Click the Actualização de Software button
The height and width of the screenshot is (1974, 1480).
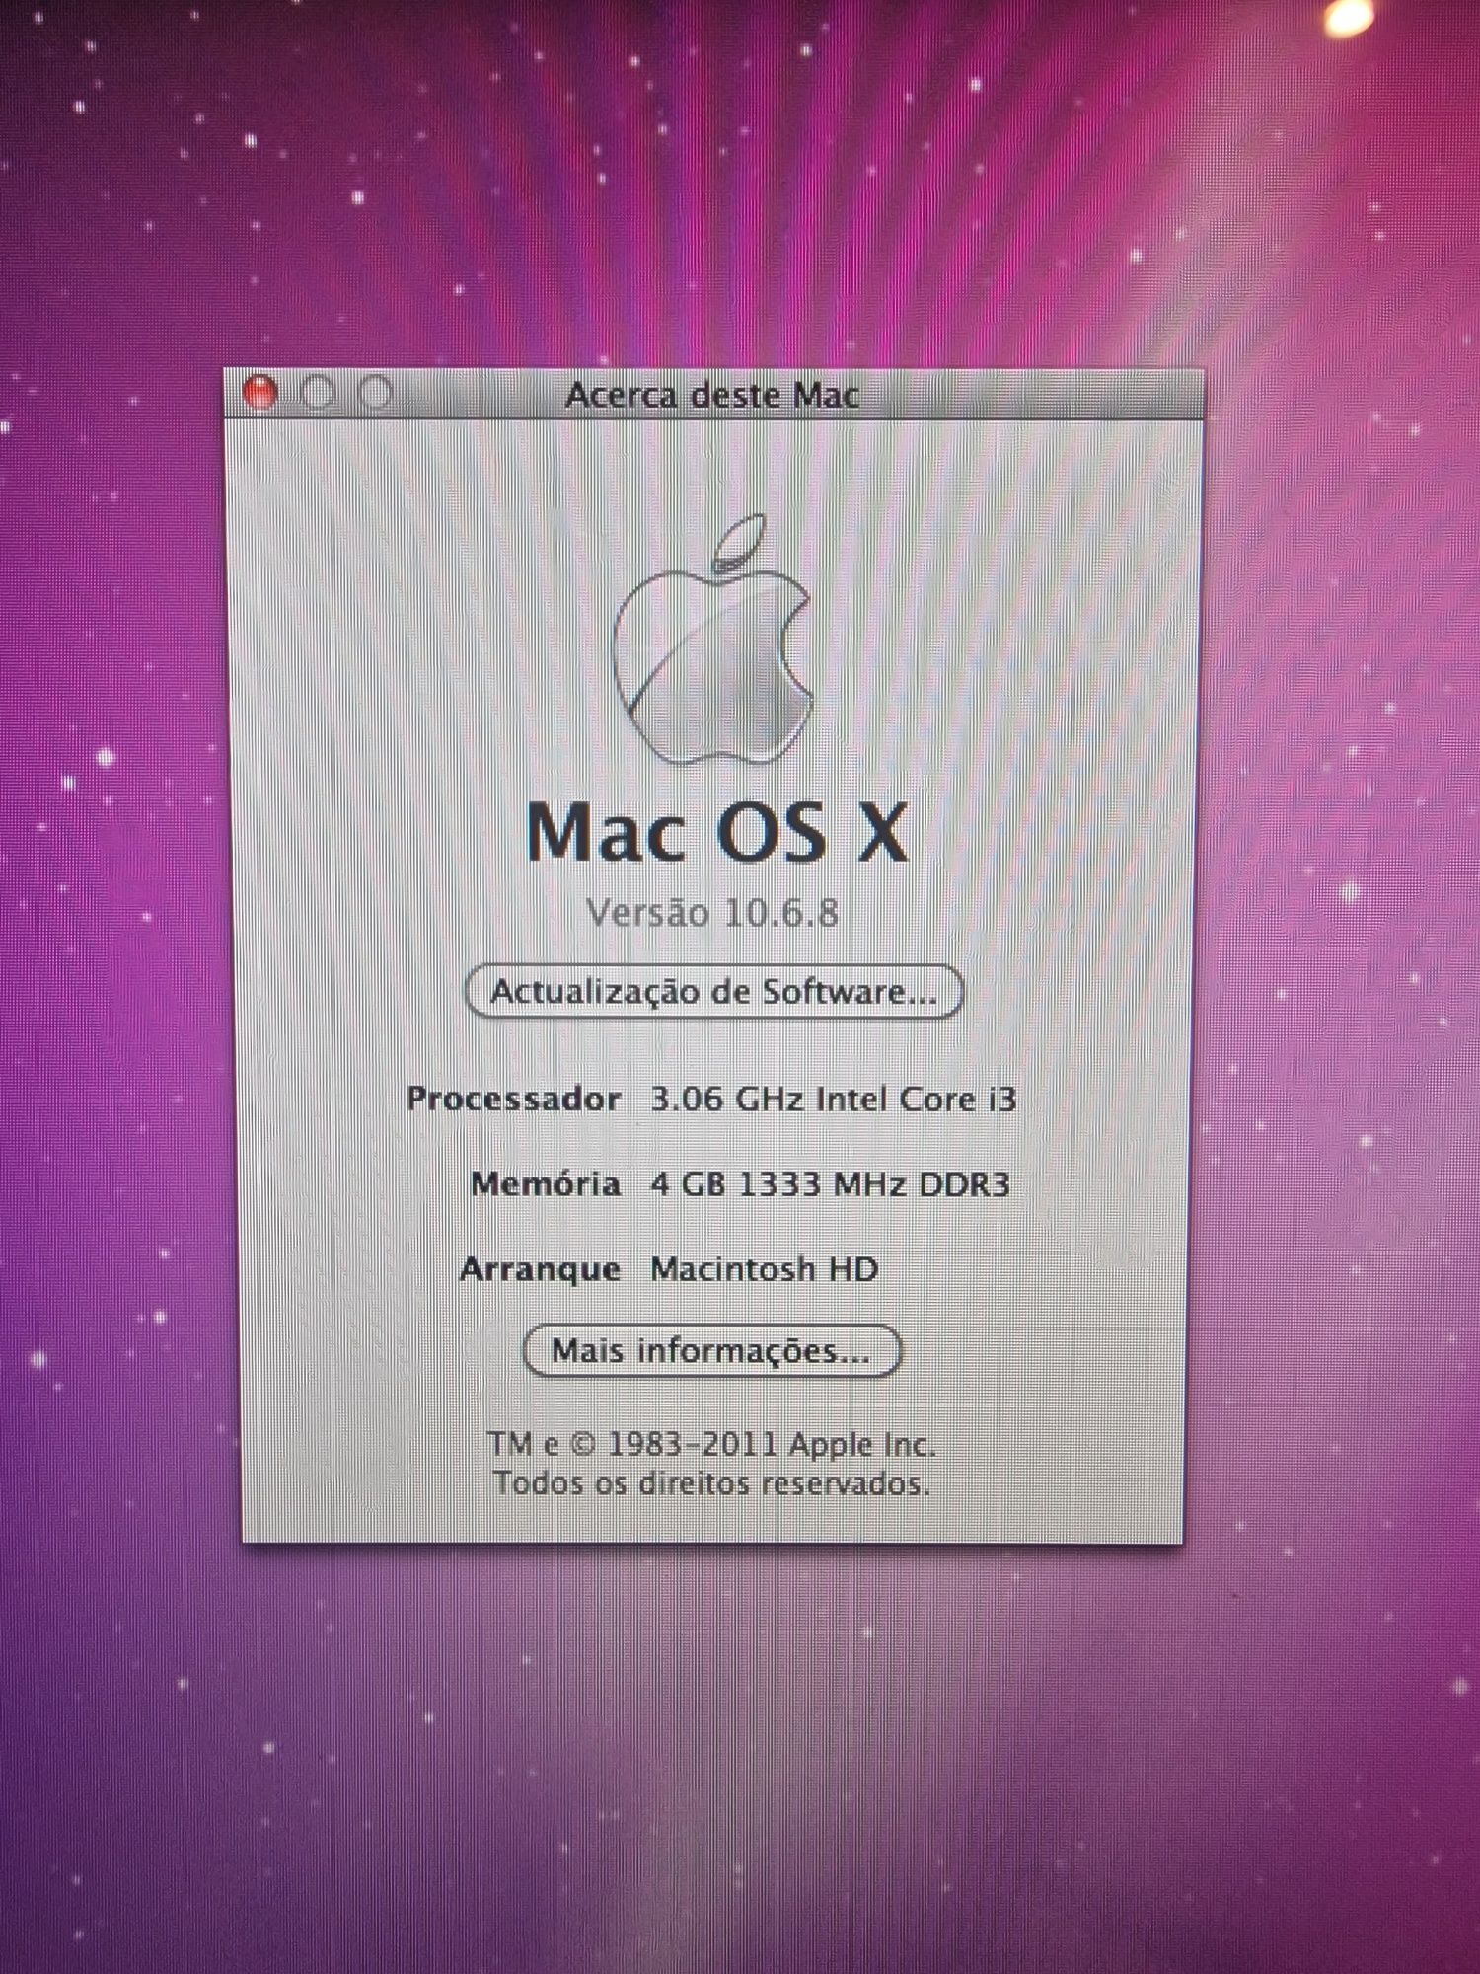(713, 992)
